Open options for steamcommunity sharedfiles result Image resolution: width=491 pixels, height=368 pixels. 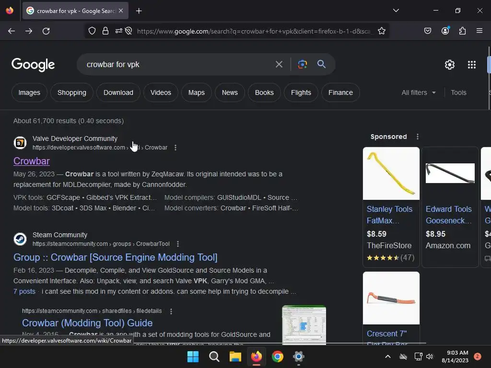[171, 311]
